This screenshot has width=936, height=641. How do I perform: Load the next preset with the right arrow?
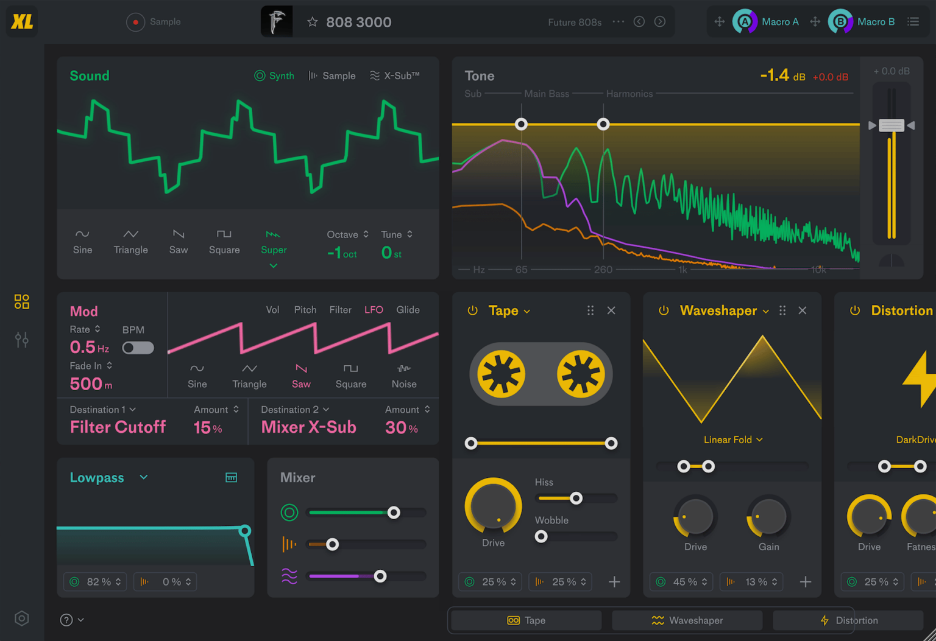660,21
